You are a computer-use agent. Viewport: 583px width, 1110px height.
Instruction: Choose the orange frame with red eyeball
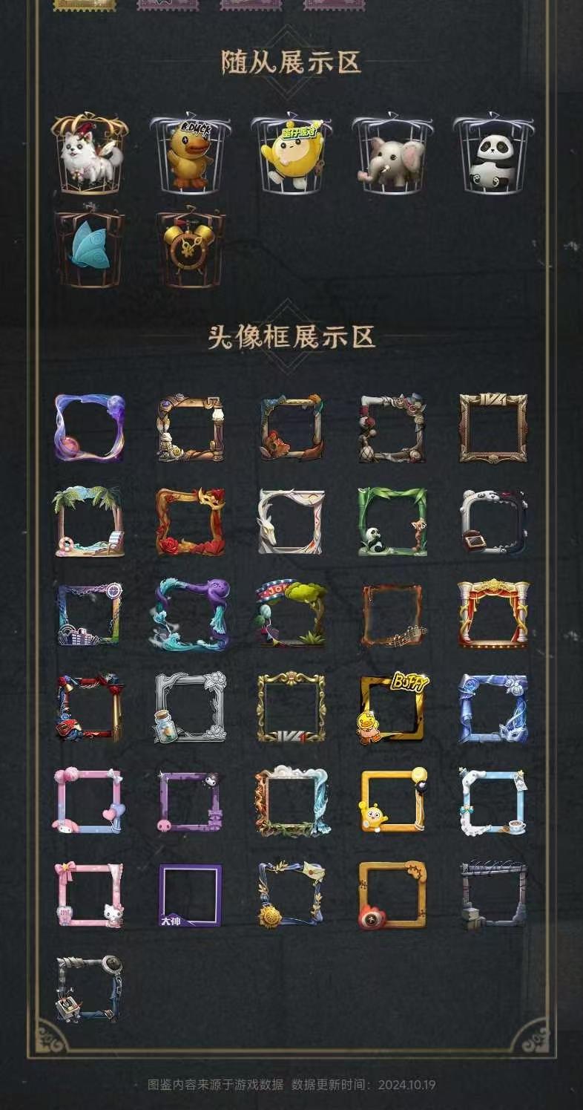click(392, 895)
